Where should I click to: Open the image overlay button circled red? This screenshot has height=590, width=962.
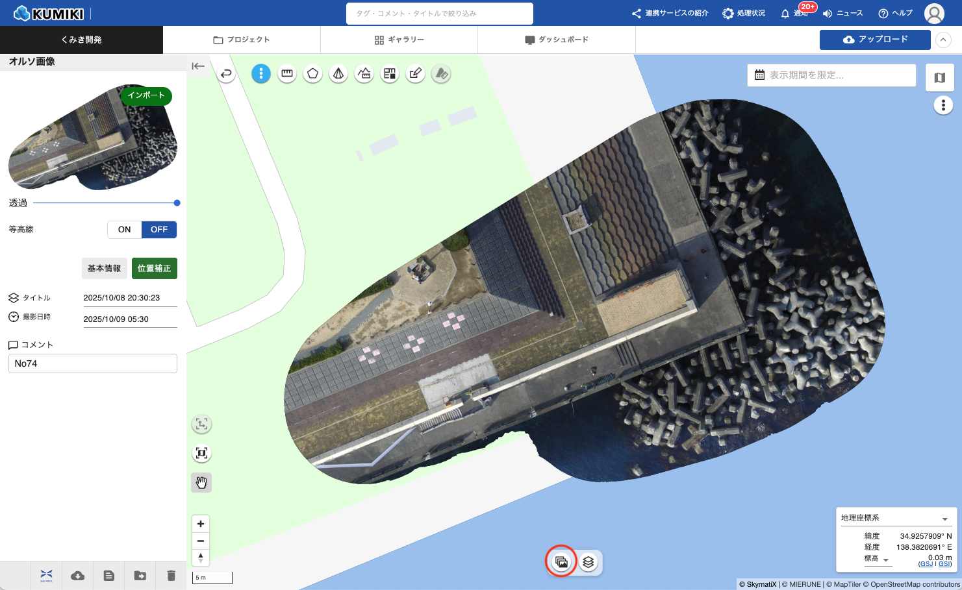pos(561,562)
